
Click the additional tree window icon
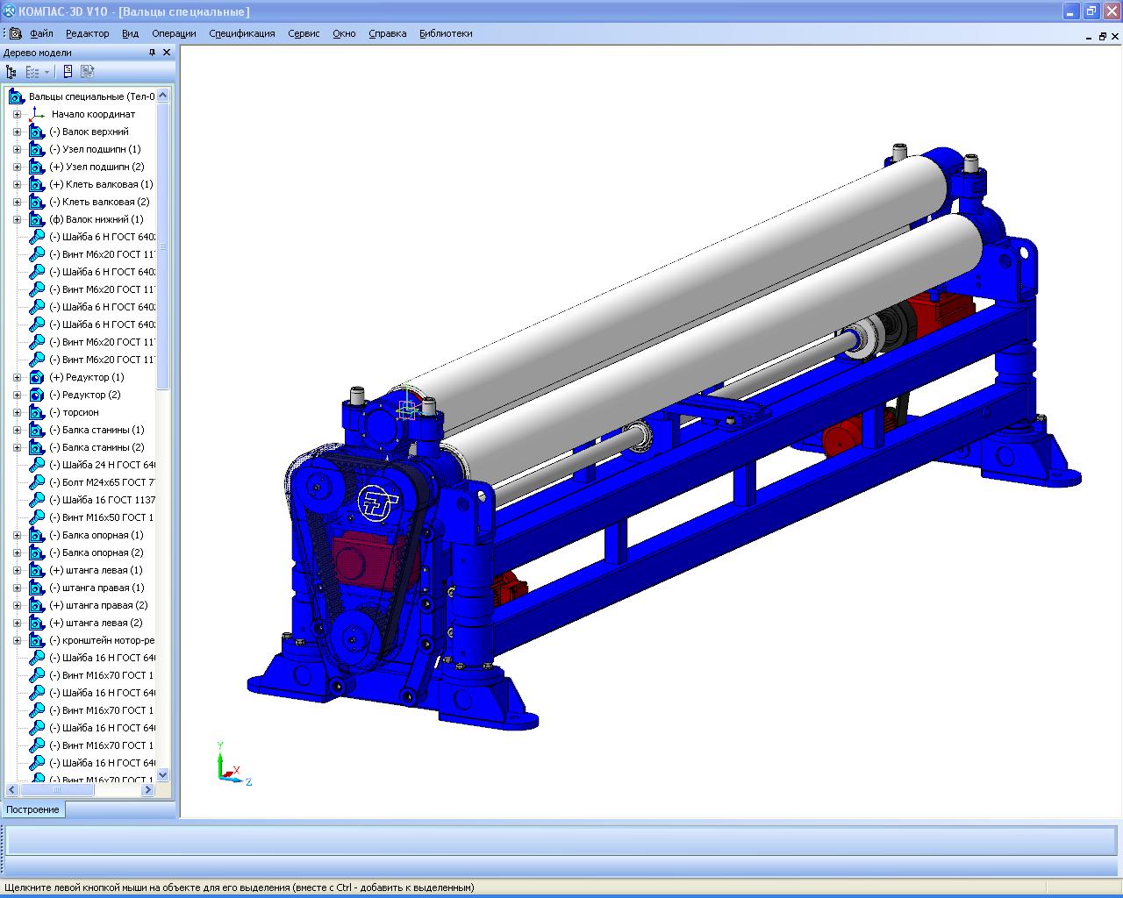[68, 72]
